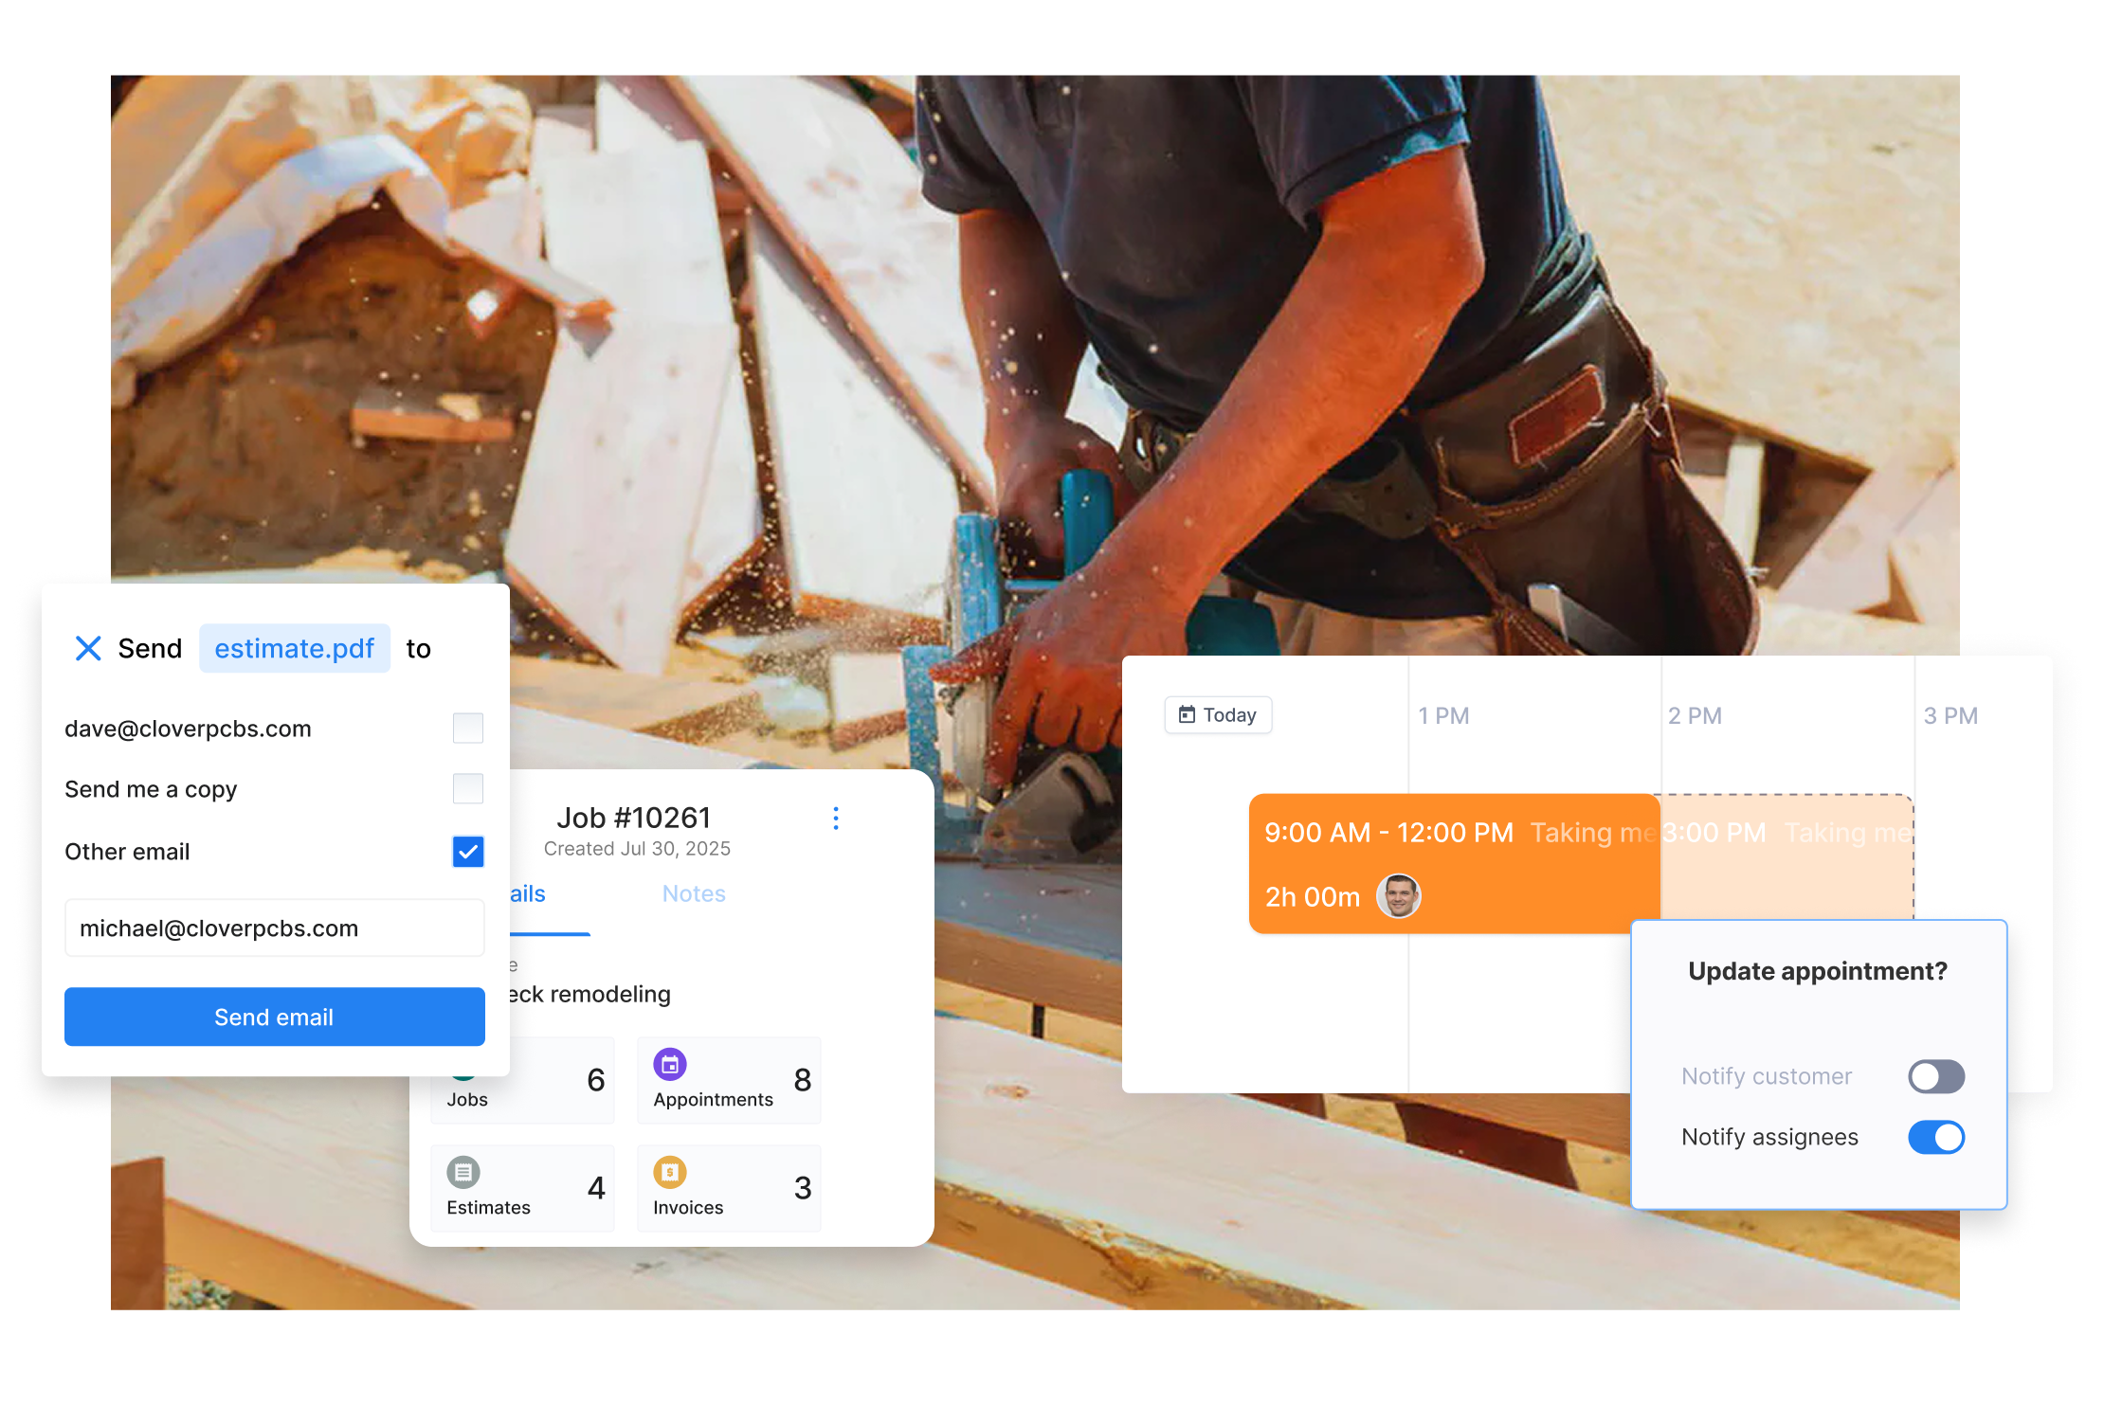Click the 2h 00m duration label
Screen dimensions: 2104x1405
point(1313,896)
